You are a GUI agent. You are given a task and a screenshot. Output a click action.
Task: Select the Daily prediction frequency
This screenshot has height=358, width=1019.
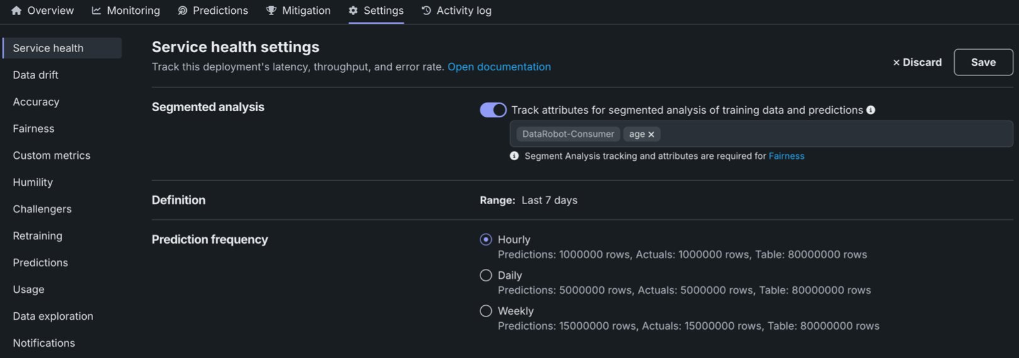tap(486, 275)
